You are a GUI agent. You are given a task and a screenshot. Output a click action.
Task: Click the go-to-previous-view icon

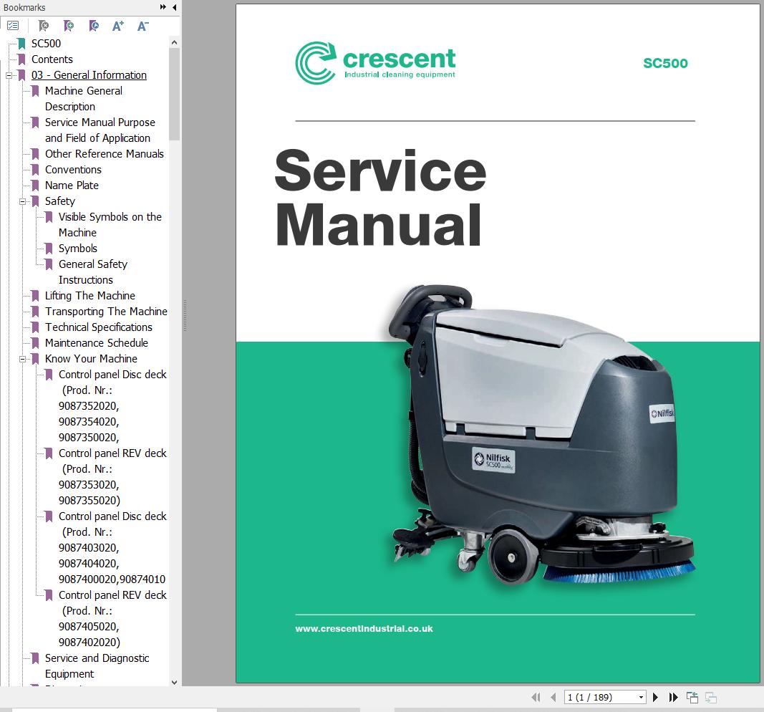[692, 698]
